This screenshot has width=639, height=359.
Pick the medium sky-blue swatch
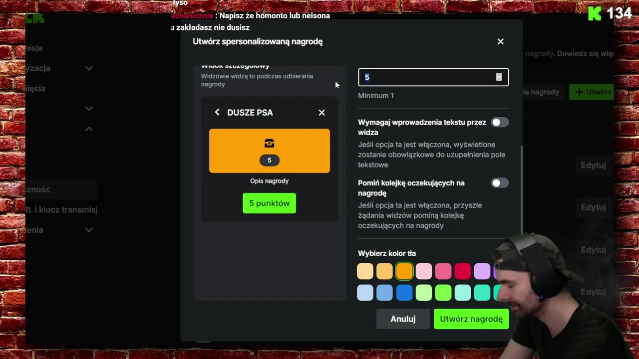pos(384,293)
